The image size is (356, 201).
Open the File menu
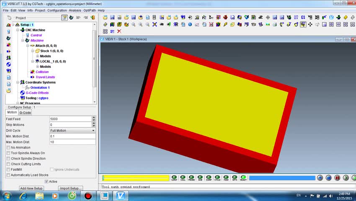click(x=6, y=10)
